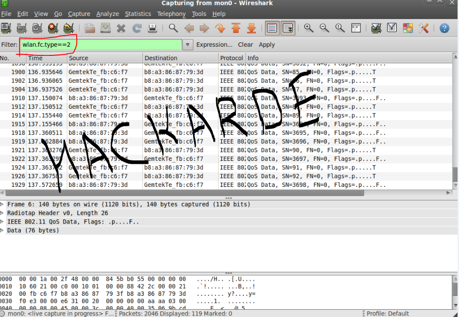Expand Frame 6 details tree
Image resolution: width=459 pixels, height=317 pixels.
pos(2,204)
